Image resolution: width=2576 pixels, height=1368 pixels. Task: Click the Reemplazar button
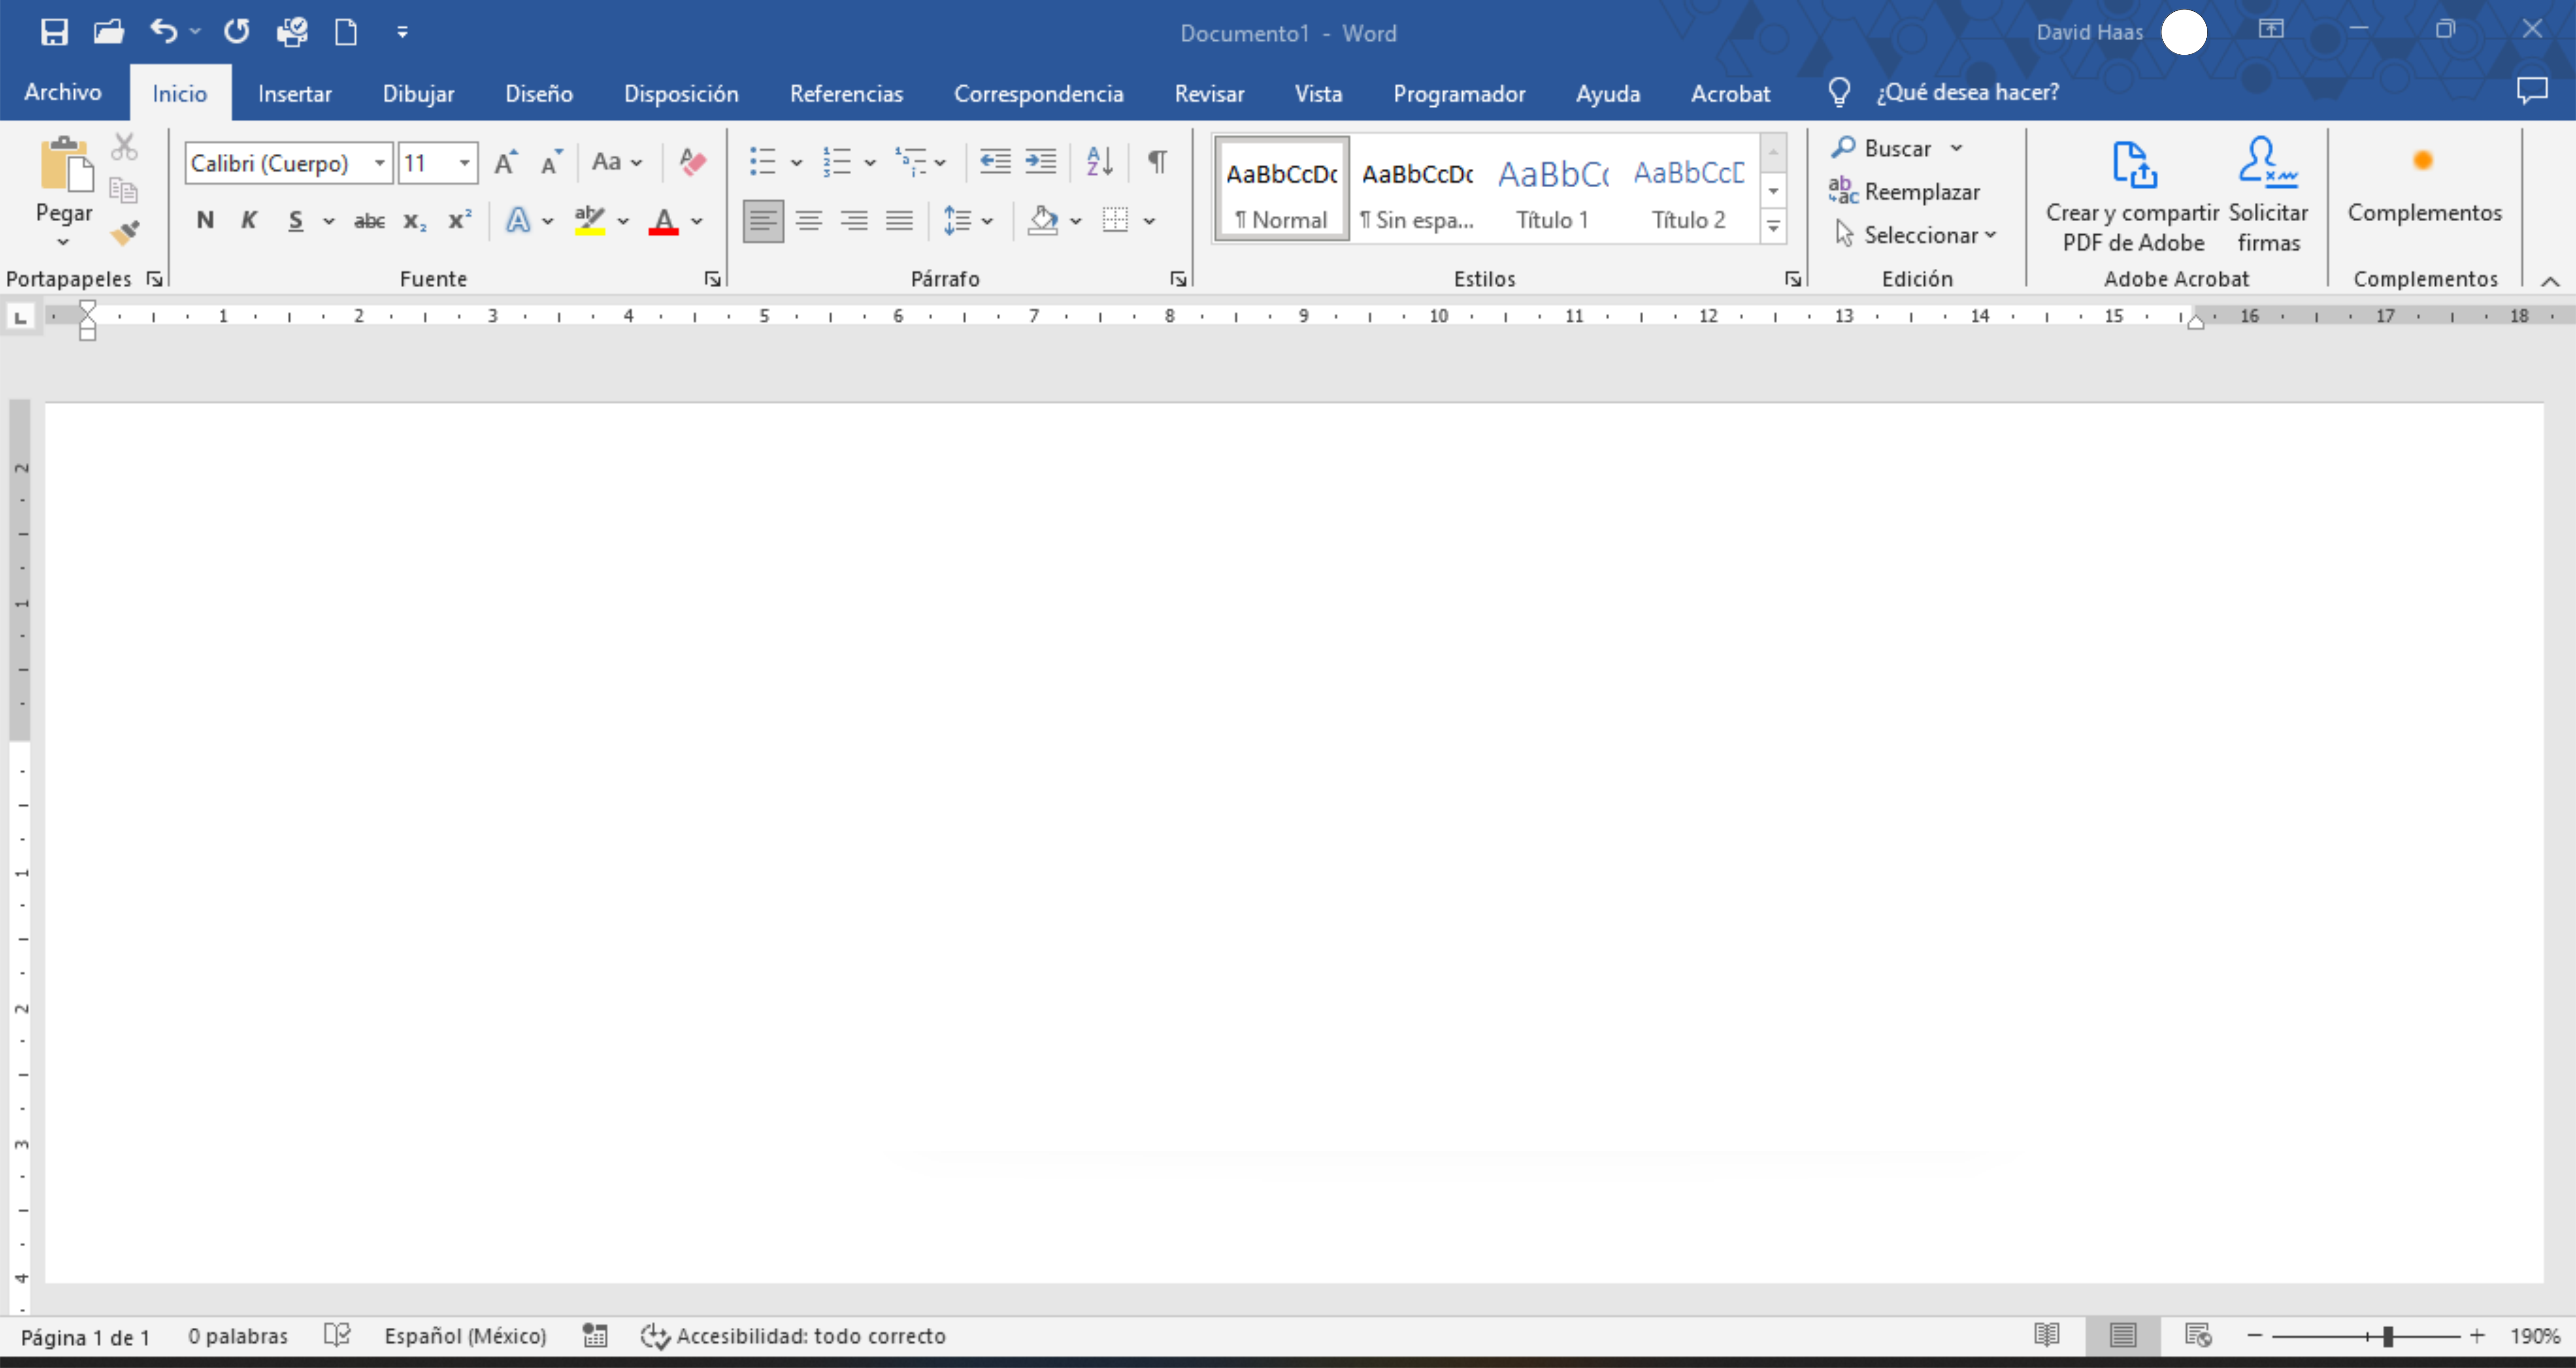[x=1904, y=191]
